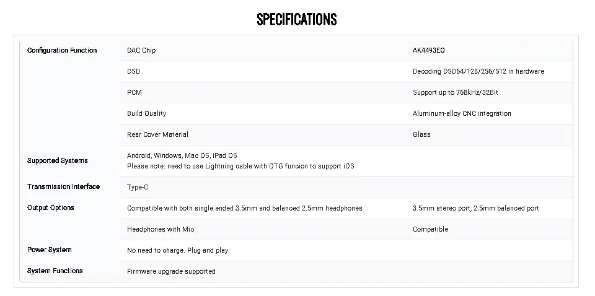The height and width of the screenshot is (296, 595).
Task: Click the DAC Chip row label
Action: 141,50
